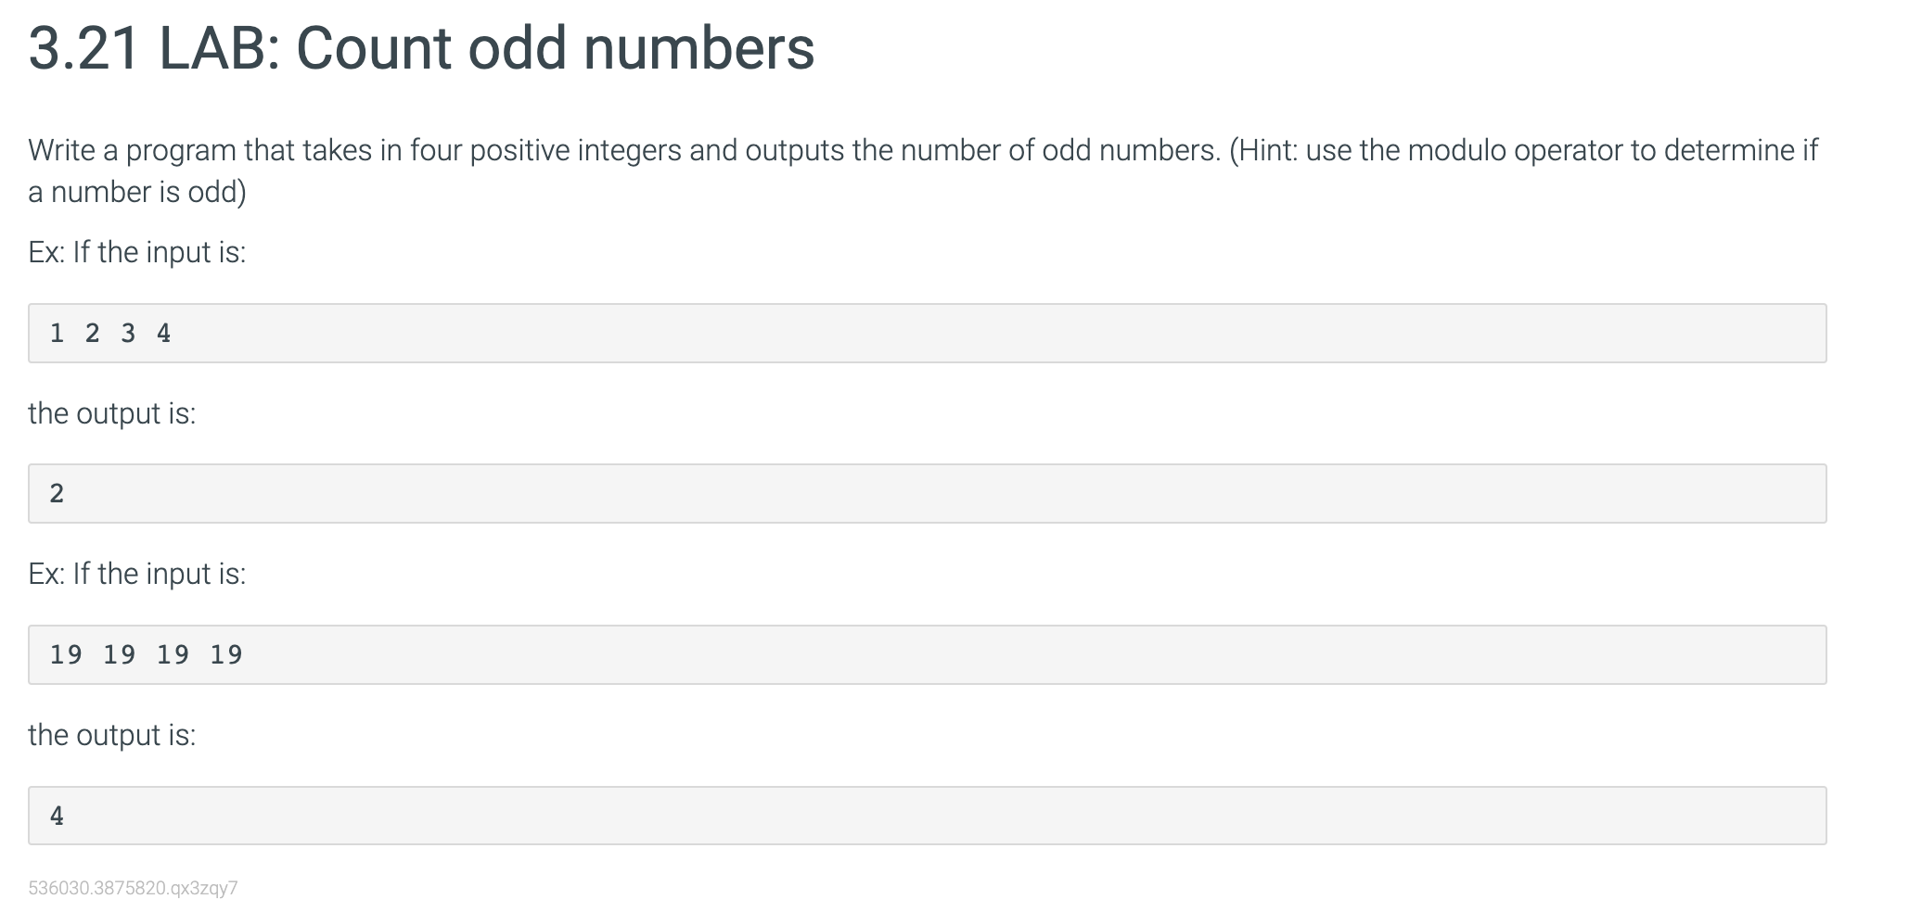Click the 'Write a program' instruction paragraph
1922x899 pixels.
click(x=923, y=171)
